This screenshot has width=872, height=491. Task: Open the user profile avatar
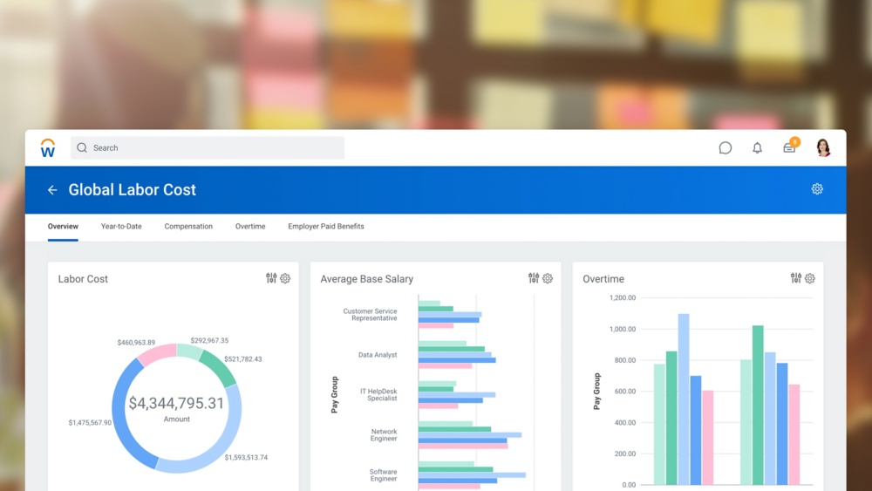click(823, 147)
